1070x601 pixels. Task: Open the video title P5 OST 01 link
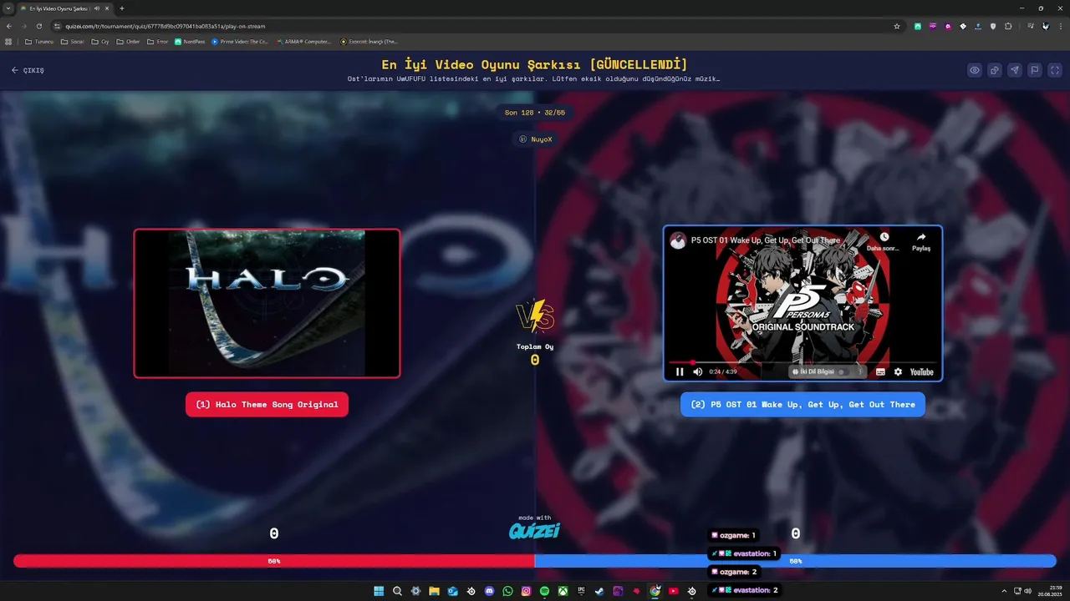[x=765, y=240]
